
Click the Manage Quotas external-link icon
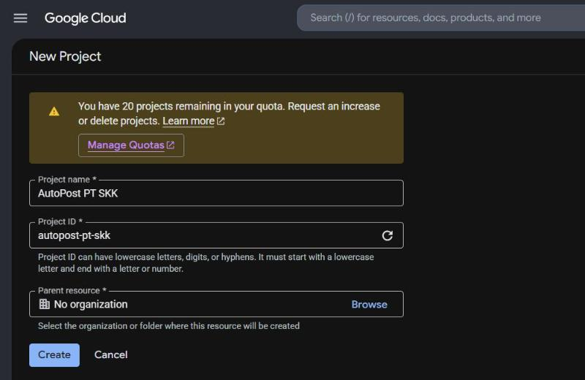tap(170, 145)
